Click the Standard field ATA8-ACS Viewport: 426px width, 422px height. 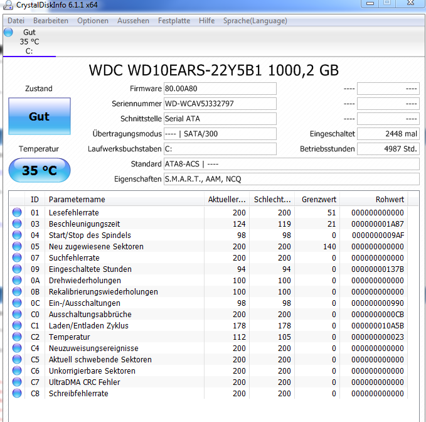(292, 164)
